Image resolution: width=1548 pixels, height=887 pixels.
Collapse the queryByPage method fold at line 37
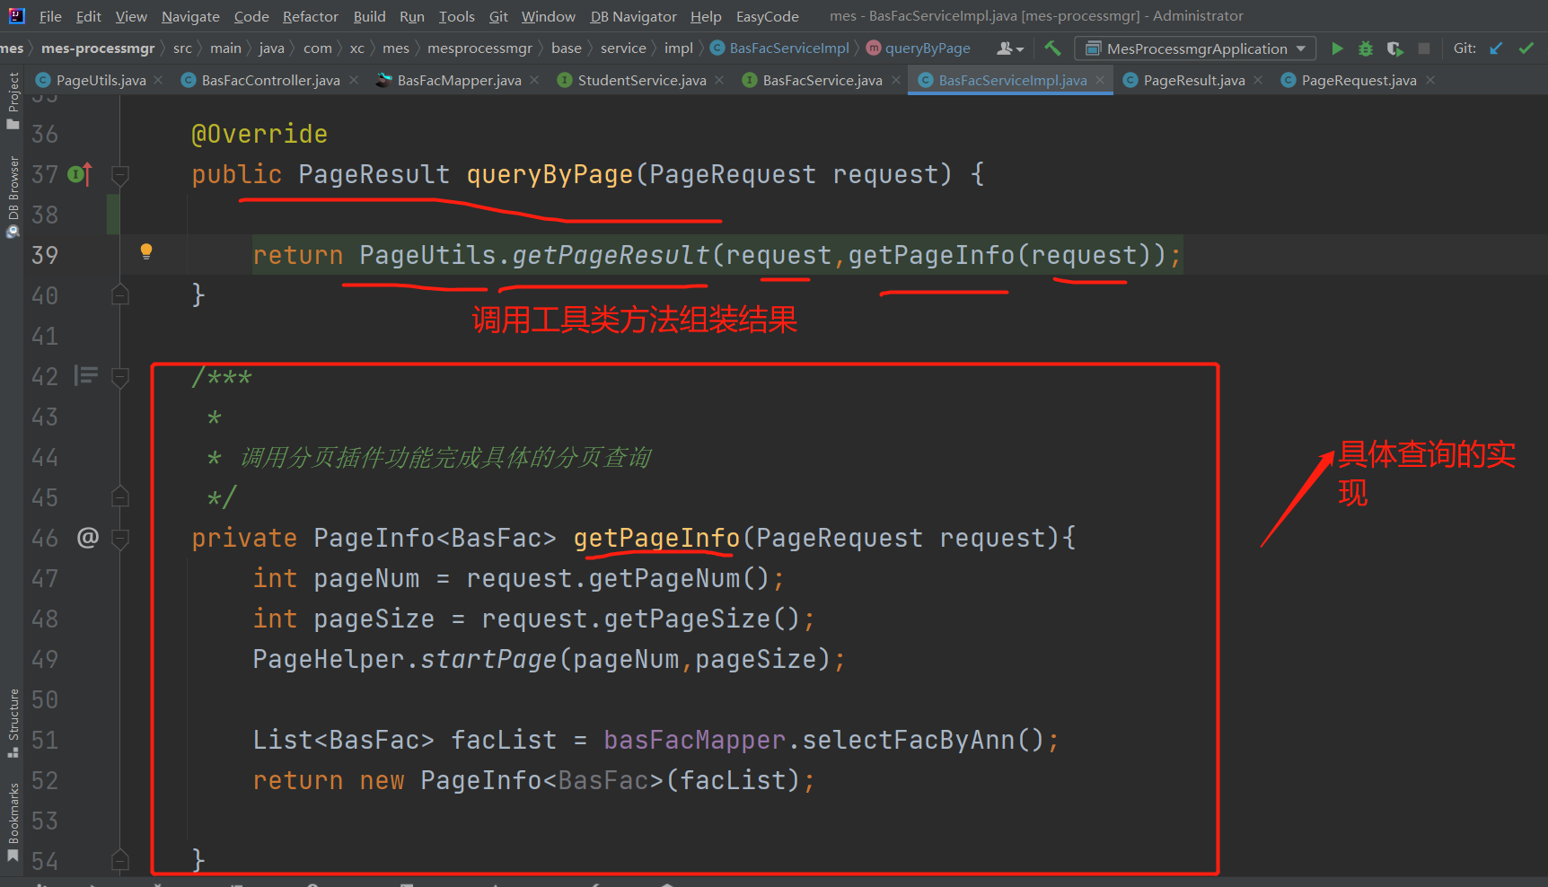tap(119, 174)
